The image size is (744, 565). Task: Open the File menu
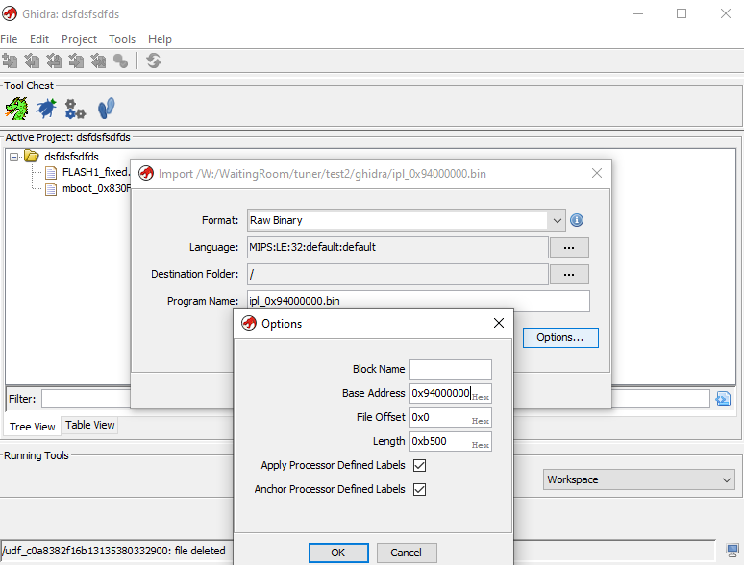[x=9, y=39]
